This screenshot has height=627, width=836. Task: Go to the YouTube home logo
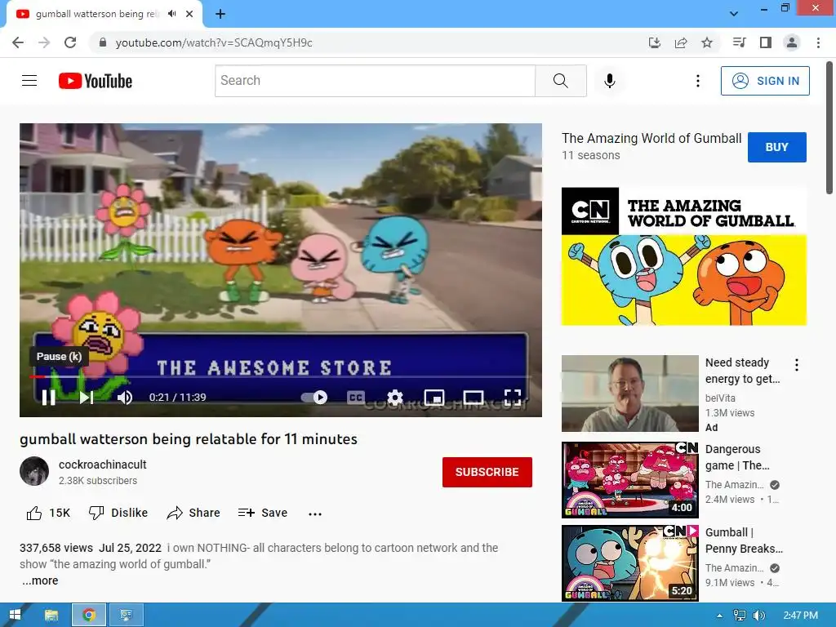pyautogui.click(x=96, y=81)
